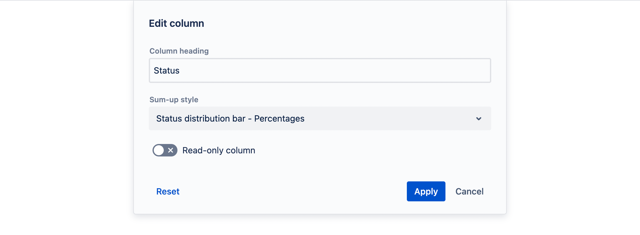
Task: Click the chevron arrow in Sum-up style
Action: point(479,119)
